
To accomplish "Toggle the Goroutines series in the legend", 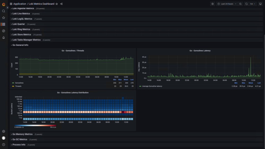I will click(19, 83).
